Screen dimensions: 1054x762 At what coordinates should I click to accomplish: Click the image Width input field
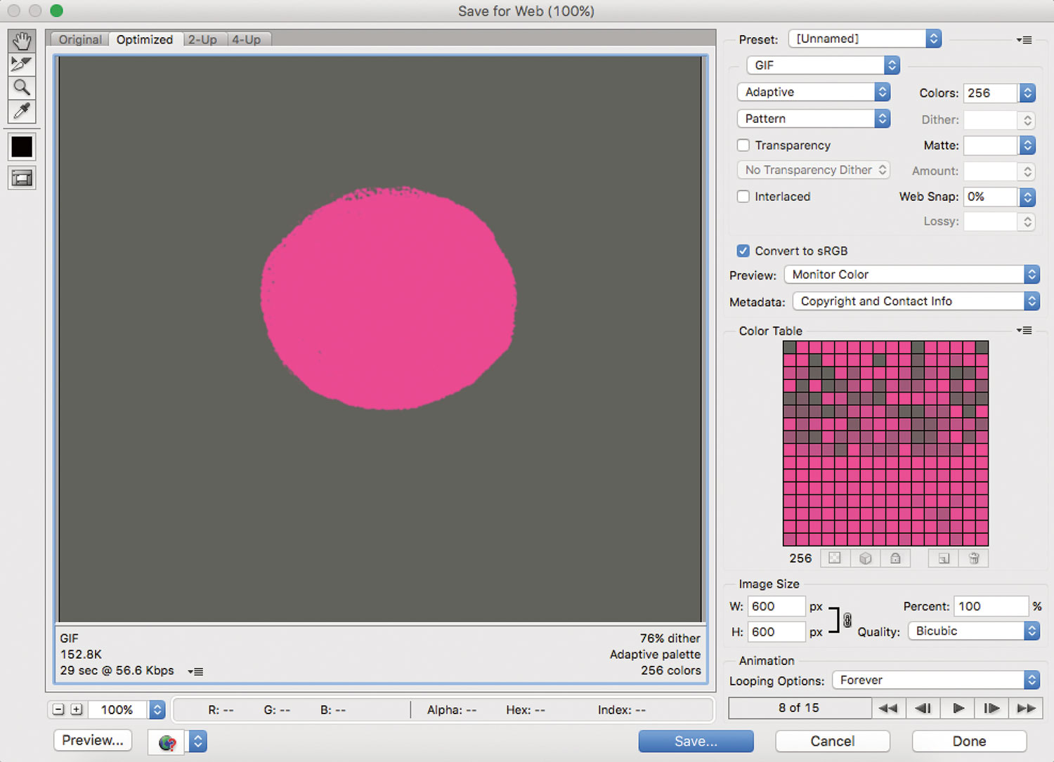[x=776, y=606]
